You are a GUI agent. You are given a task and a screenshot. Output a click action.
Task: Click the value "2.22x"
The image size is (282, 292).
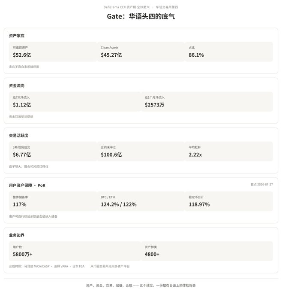(195, 155)
